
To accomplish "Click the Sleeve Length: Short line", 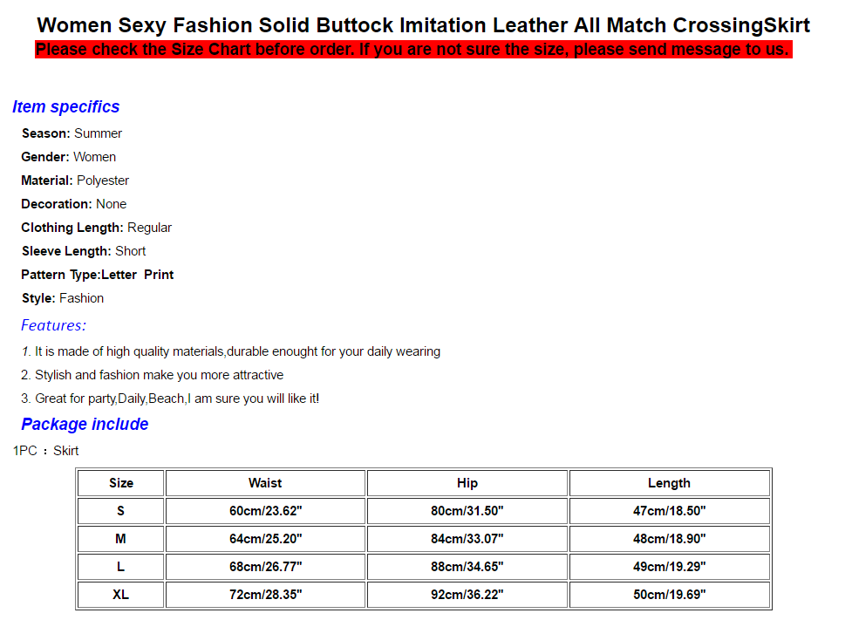I will pyautogui.click(x=84, y=251).
